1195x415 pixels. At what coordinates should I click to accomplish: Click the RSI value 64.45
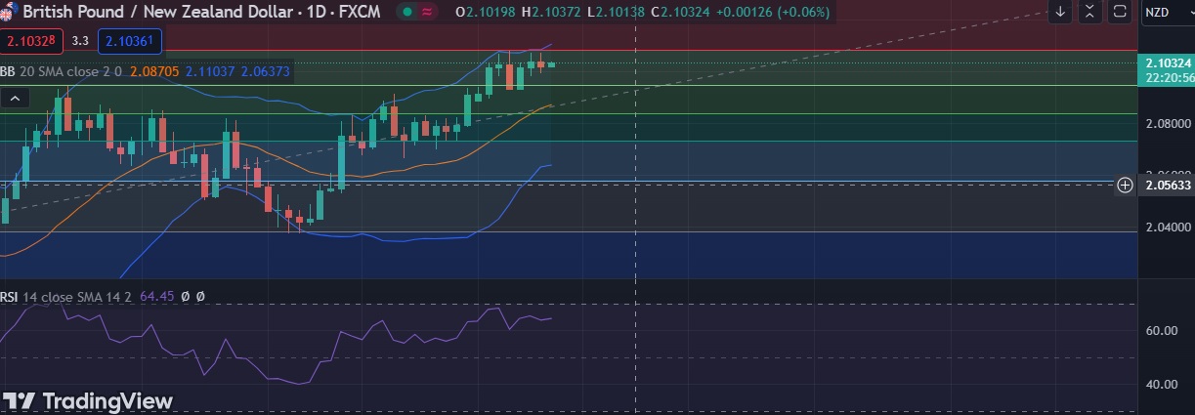pos(156,296)
